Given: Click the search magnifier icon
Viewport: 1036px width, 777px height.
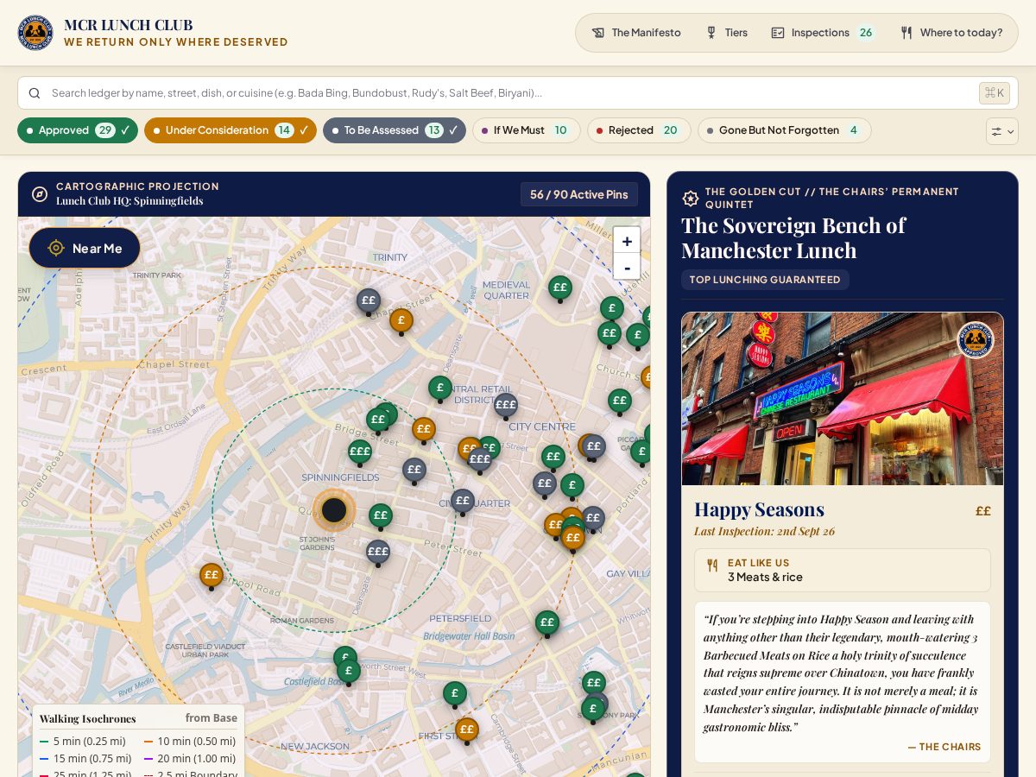Looking at the screenshot, I should coord(35,93).
